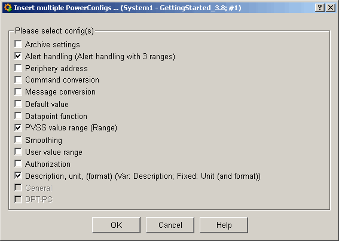Uncheck PVSS value range (Range)
The width and height of the screenshot is (339, 241).
[18, 127]
